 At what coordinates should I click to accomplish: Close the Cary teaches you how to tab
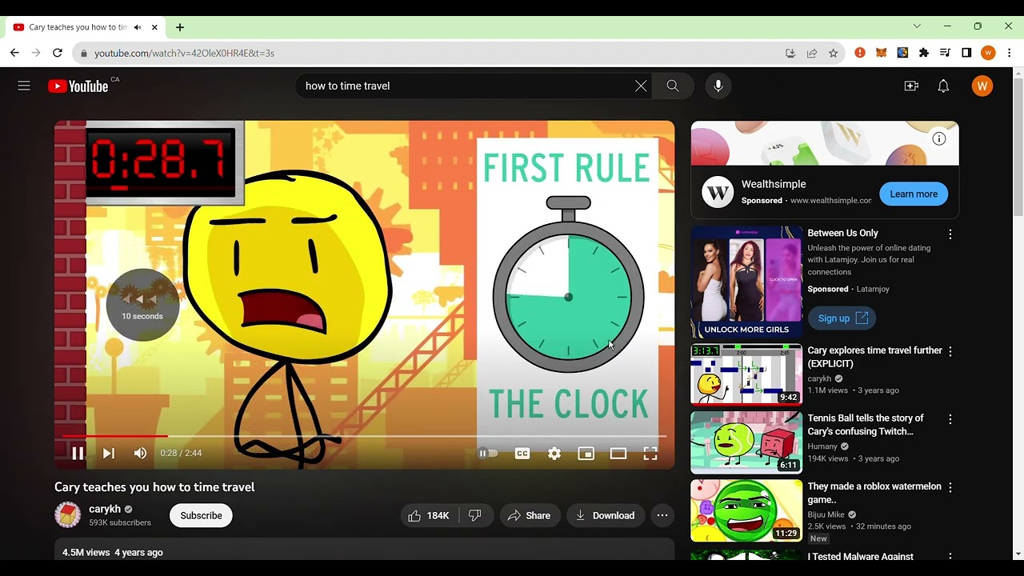(154, 27)
